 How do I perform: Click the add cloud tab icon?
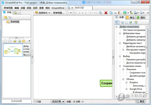point(15,13)
